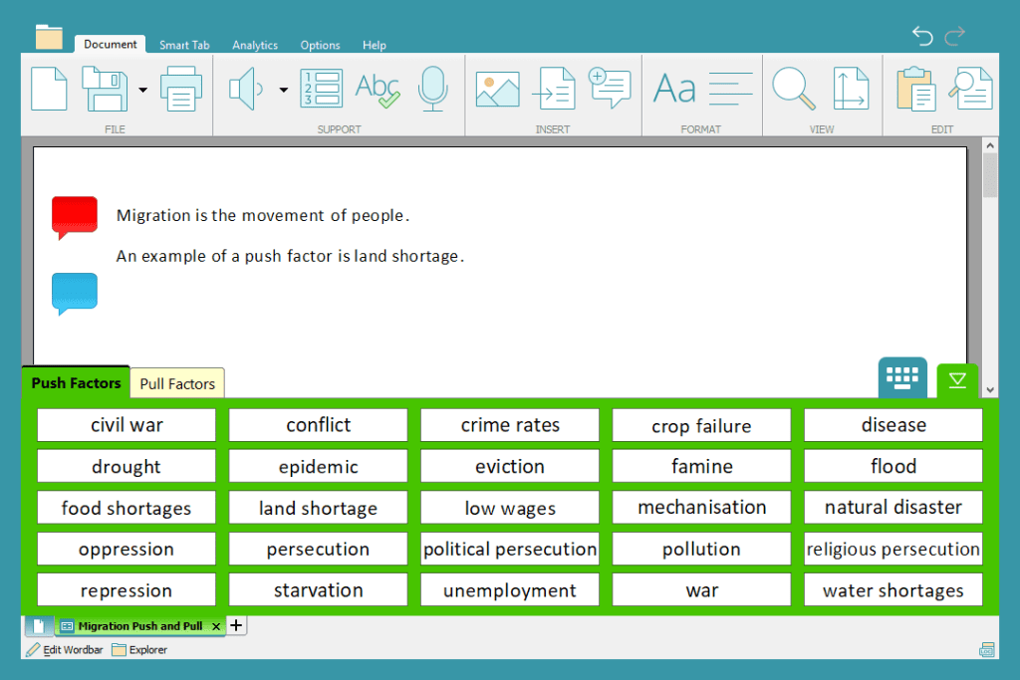This screenshot has height=680, width=1020.
Task: Open the wordbar Explorer
Action: tap(139, 649)
